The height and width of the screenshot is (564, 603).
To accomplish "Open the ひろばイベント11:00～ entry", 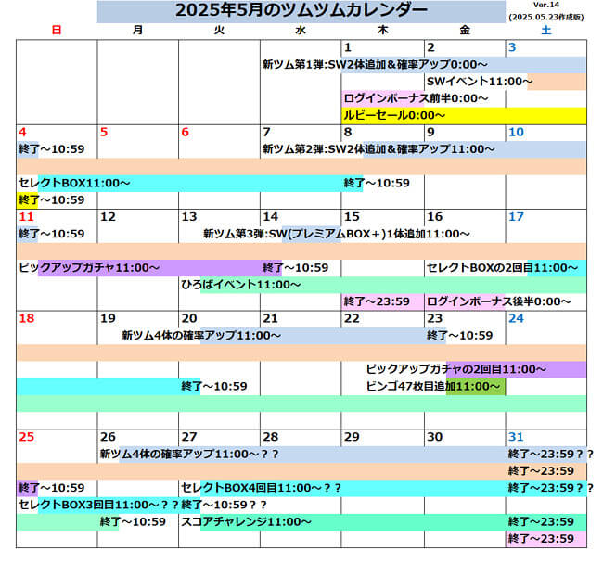I will click(241, 285).
